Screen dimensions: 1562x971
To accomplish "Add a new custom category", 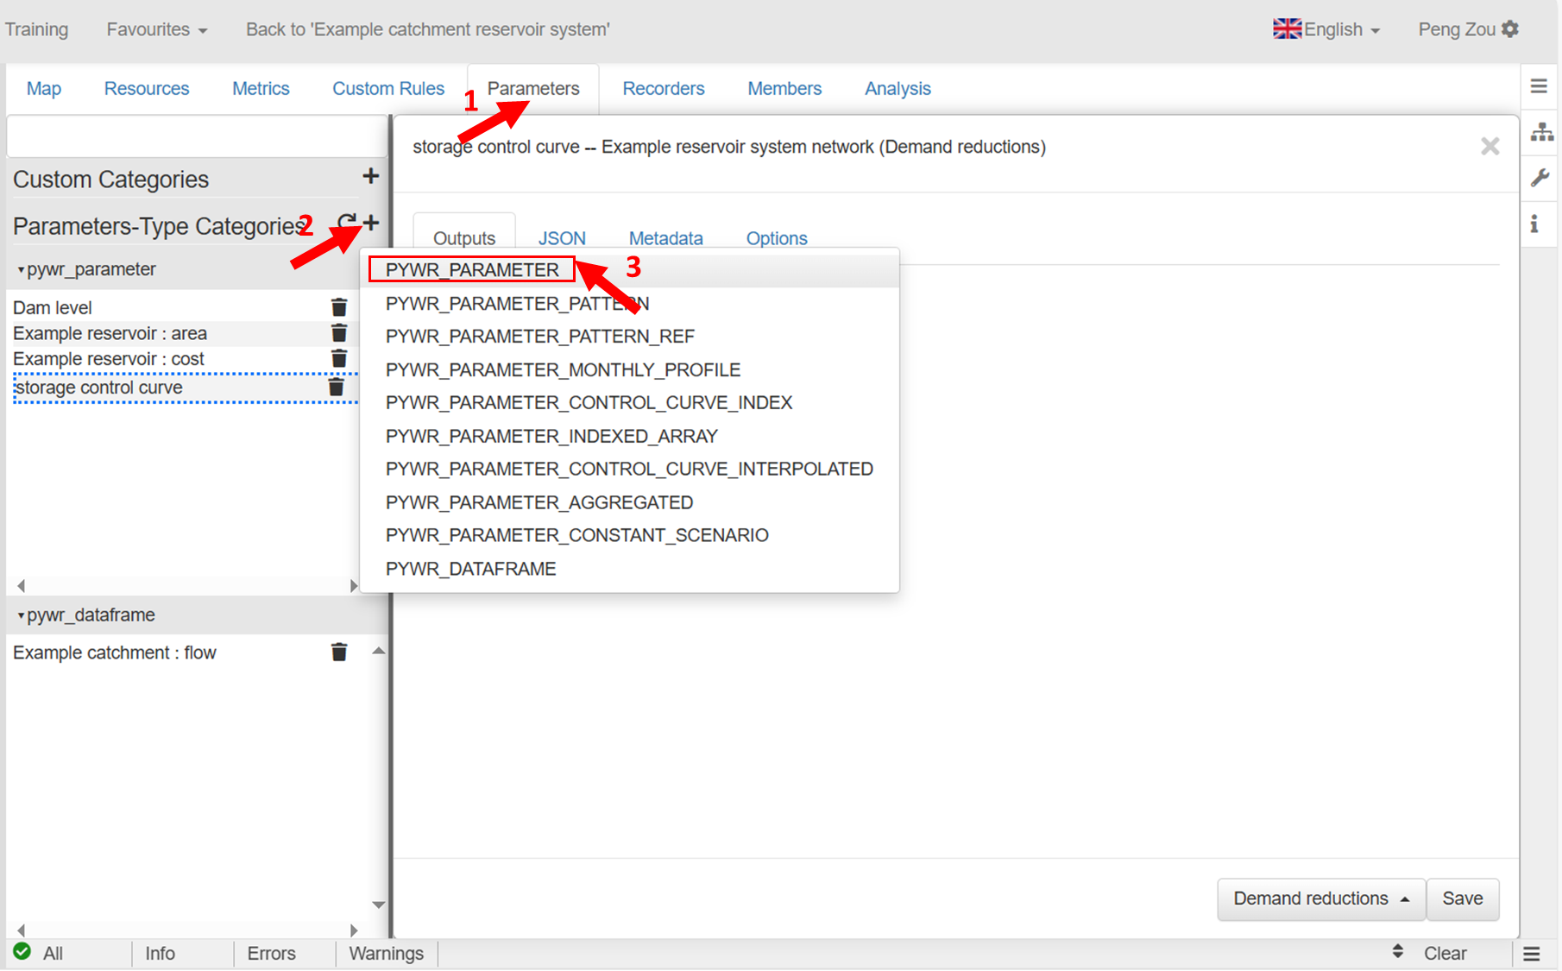I will tap(370, 177).
